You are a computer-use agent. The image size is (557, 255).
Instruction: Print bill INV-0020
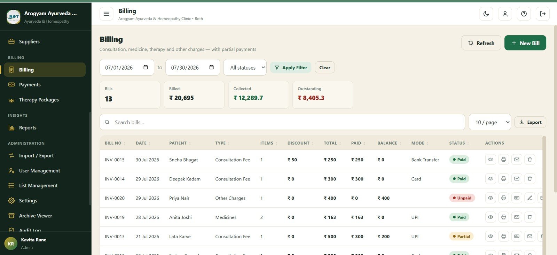pyautogui.click(x=503, y=198)
